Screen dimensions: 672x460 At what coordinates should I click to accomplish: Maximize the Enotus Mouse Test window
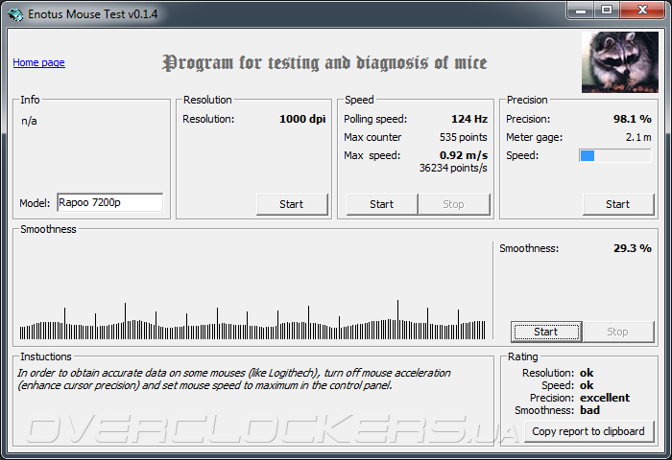point(607,11)
